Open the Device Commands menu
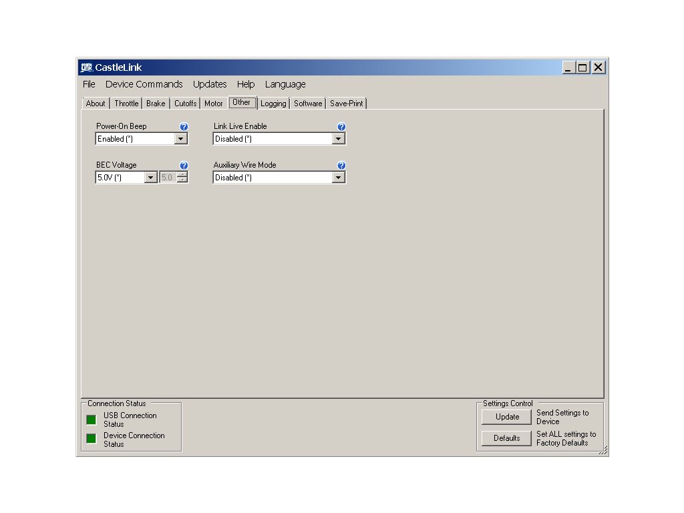The width and height of the screenshot is (684, 513). tap(144, 84)
